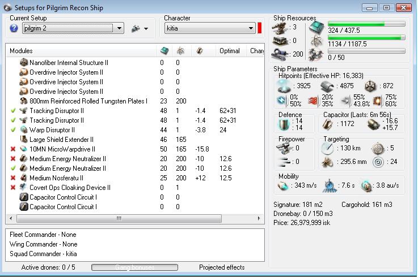Click second Capacitor Control Circuit I rig icon

tap(24, 206)
